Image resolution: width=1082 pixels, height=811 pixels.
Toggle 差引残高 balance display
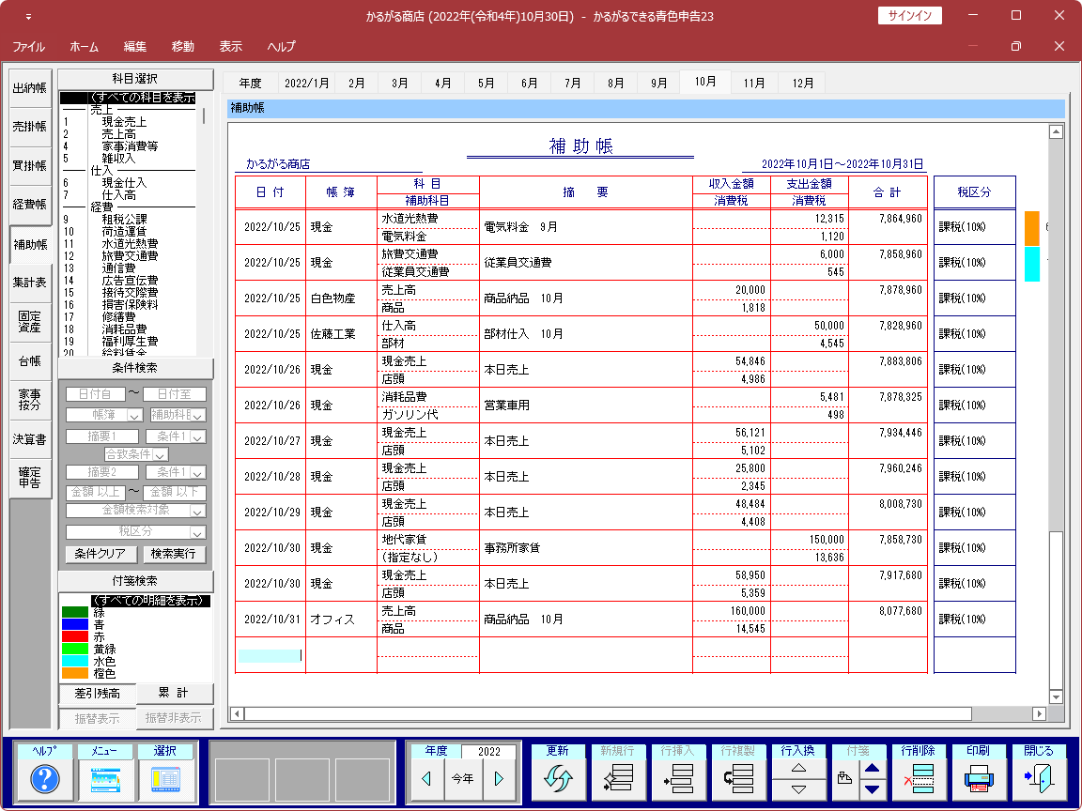tap(98, 694)
